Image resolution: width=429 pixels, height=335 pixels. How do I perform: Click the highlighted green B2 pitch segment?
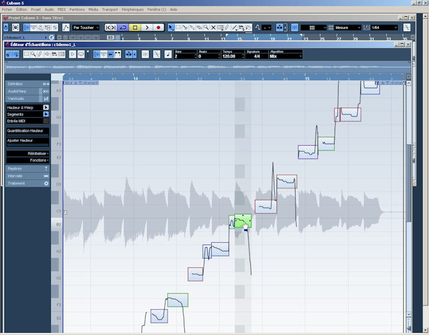(242, 221)
